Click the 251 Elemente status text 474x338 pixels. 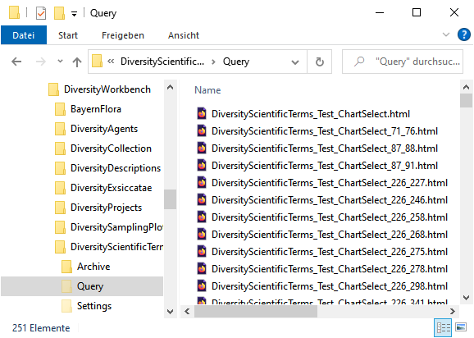(41, 328)
